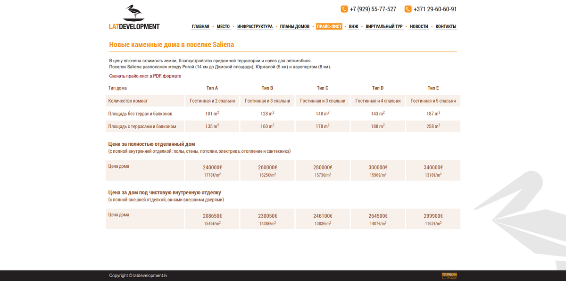Call the +7 (929) 55-77-527 number
The height and width of the screenshot is (281, 566).
coord(373,9)
